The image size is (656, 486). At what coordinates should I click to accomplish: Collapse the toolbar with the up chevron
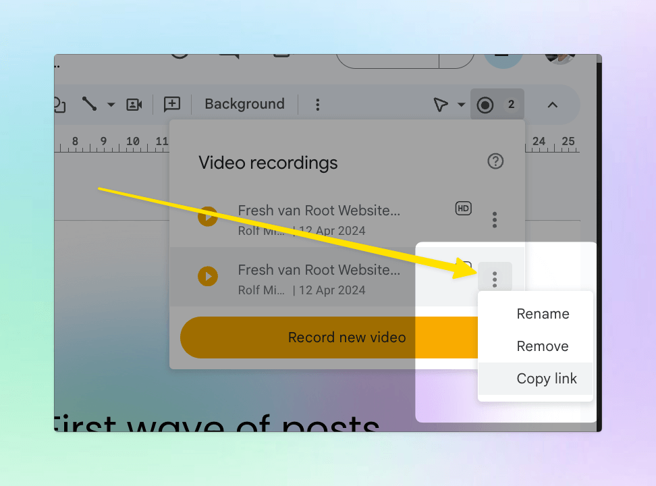tap(553, 105)
